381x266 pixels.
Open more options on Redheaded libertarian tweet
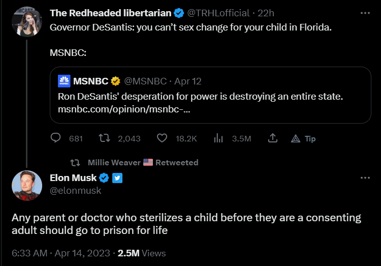pyautogui.click(x=365, y=13)
